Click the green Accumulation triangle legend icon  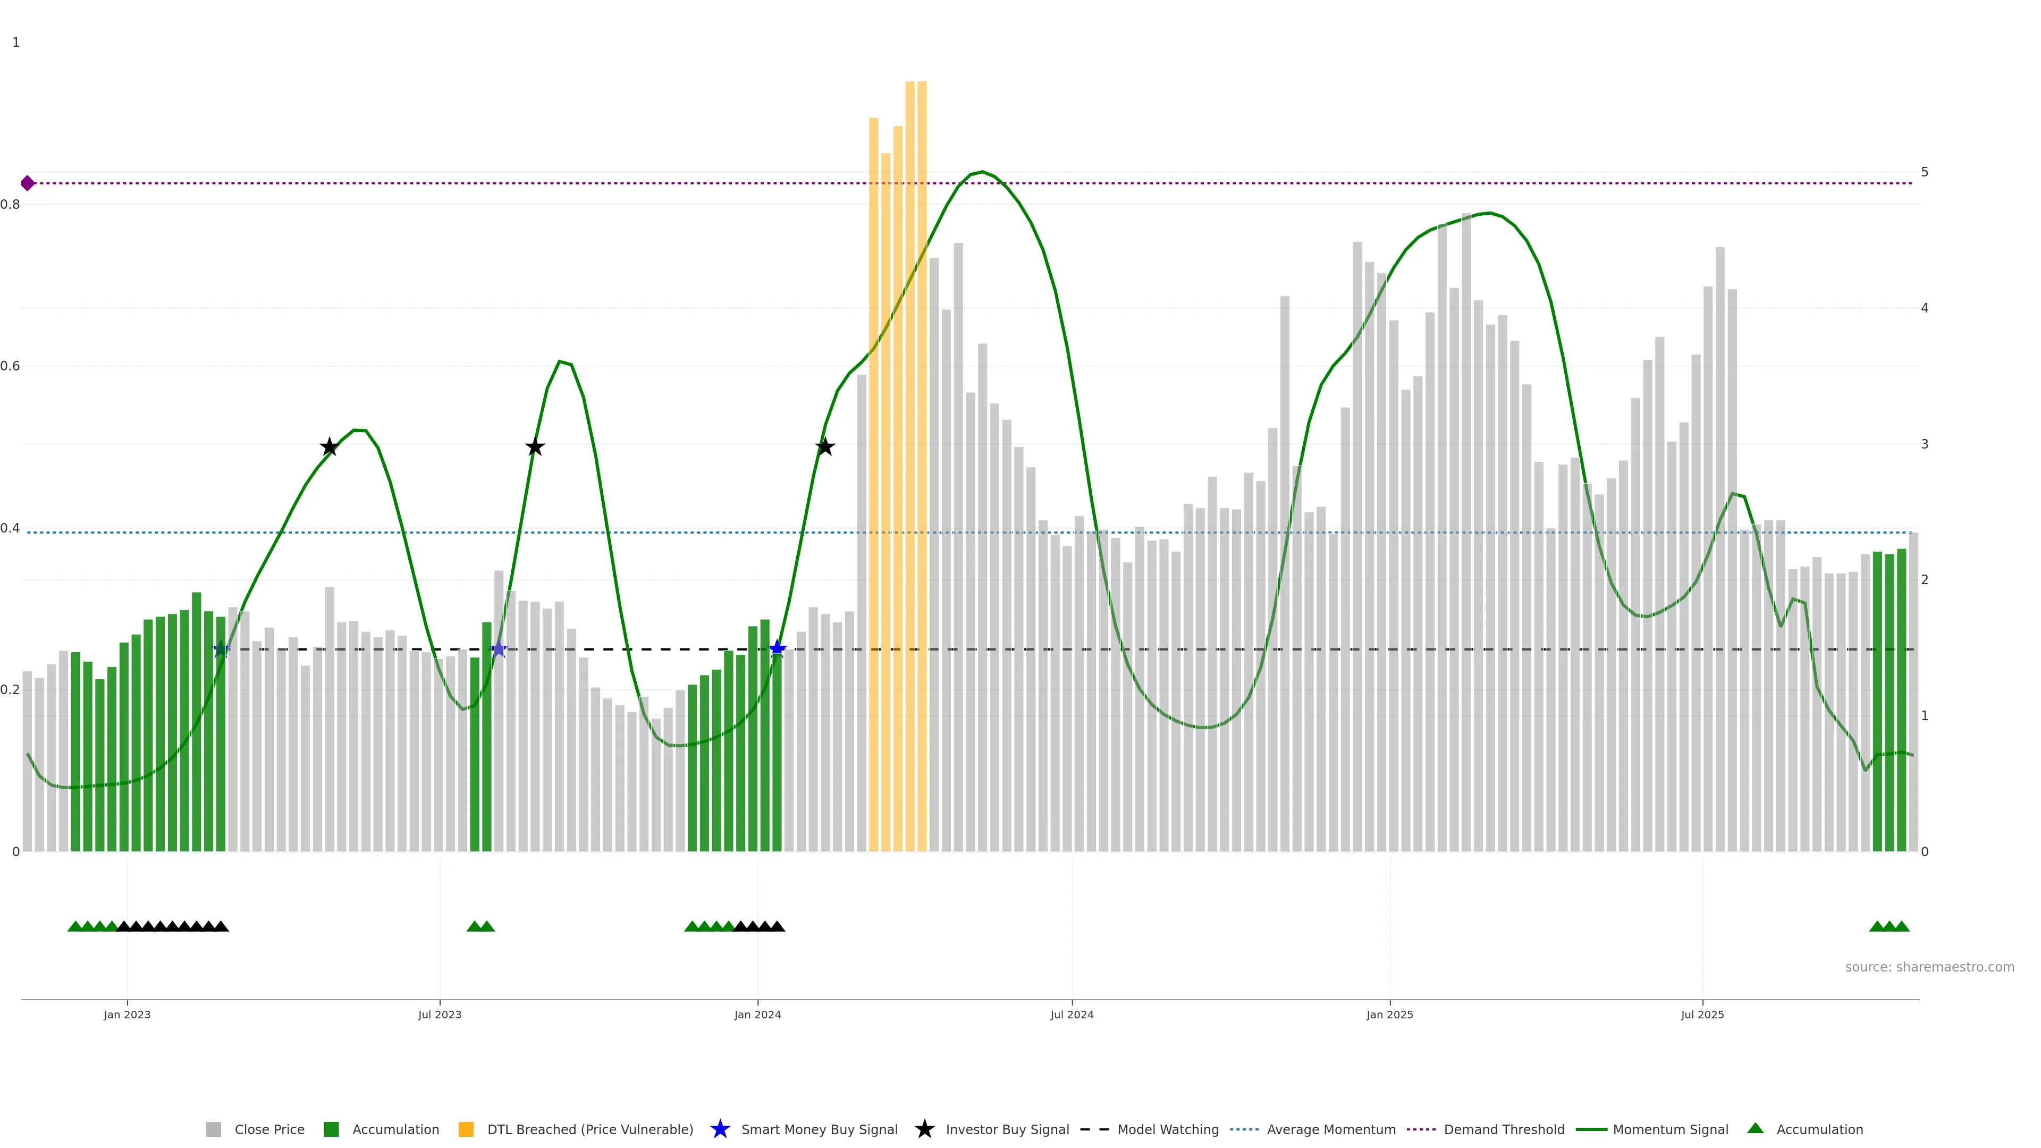pyautogui.click(x=1755, y=1128)
